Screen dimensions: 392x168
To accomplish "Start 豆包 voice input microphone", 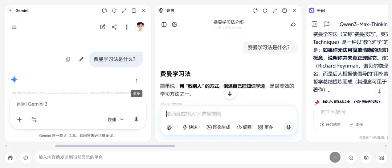I will point(289,127).
